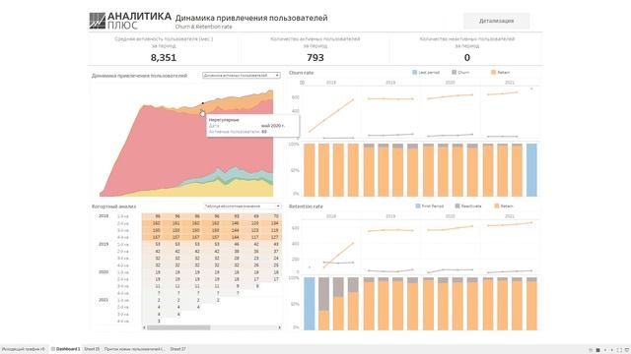The height and width of the screenshot is (354, 631).
Task: Click the Last period legend swatch
Action: pyautogui.click(x=414, y=72)
